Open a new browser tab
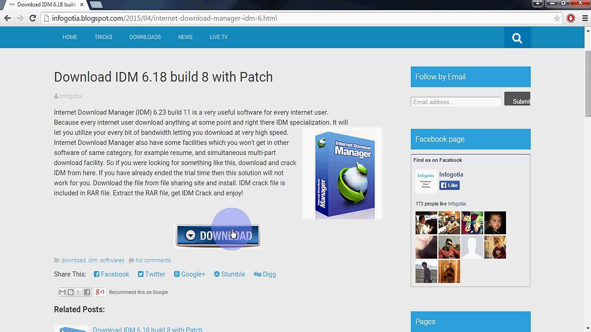This screenshot has height=332, width=591. 96,4
